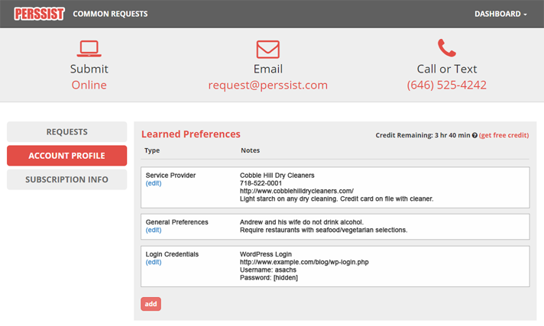Click the PERSSIST logo

39,14
